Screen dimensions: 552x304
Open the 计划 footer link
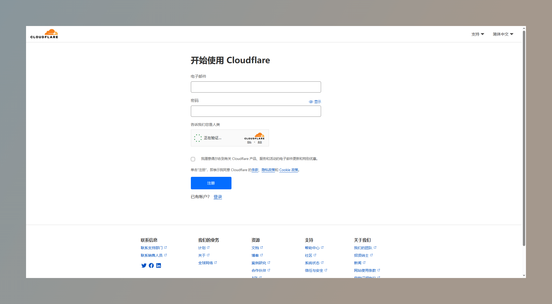[x=204, y=248]
